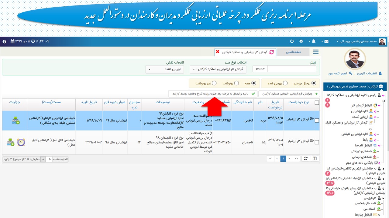Open the details flowchart icon in Kazemi's row
The width and height of the screenshot is (389, 218).
[16, 121]
